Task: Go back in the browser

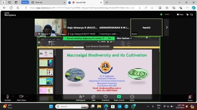Action: point(4,8)
